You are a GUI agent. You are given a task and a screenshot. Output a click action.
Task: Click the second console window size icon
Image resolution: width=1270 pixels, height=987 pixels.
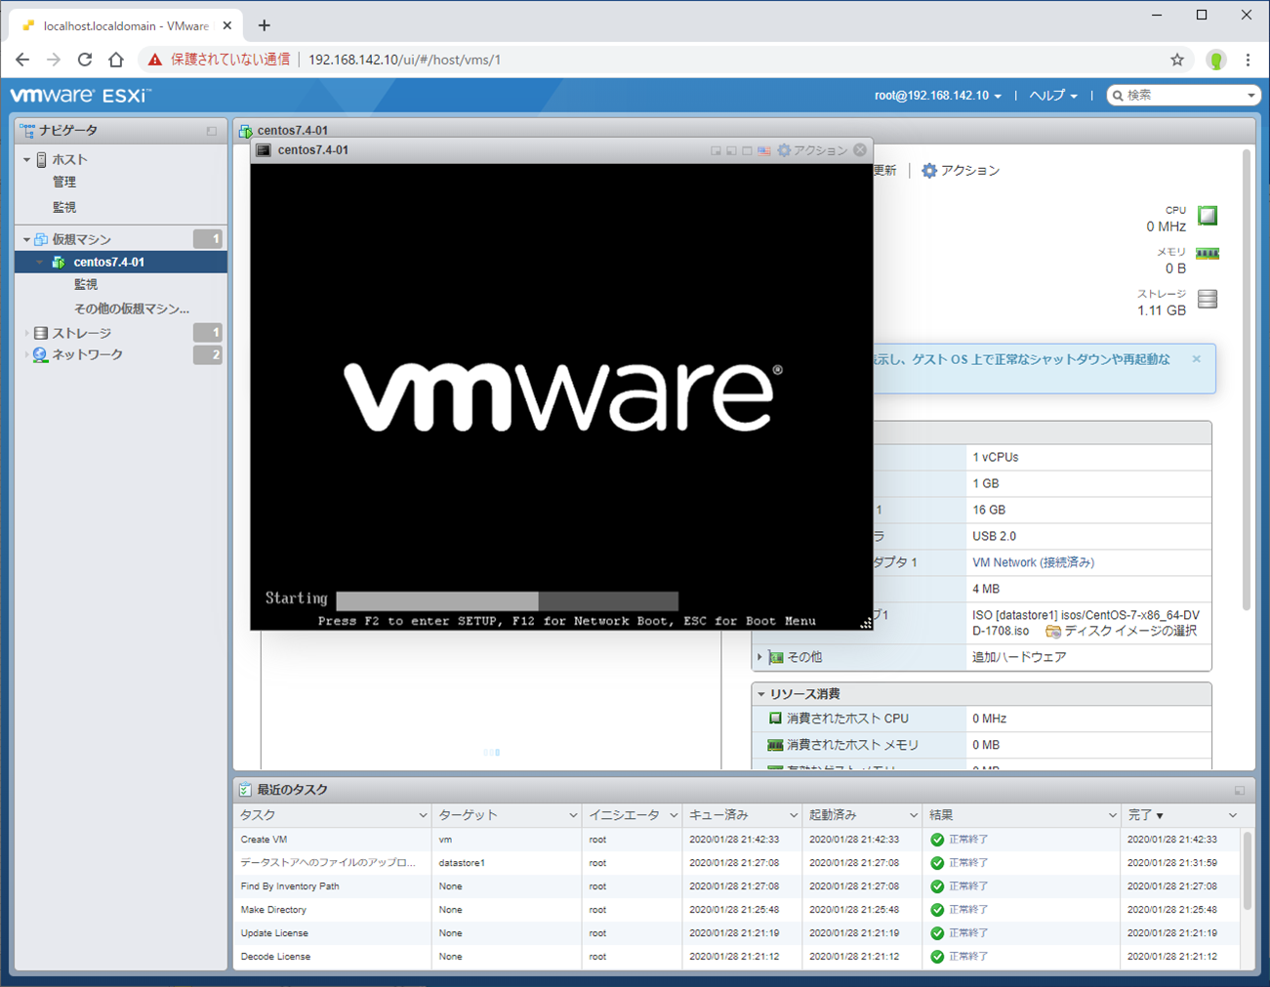pos(731,150)
